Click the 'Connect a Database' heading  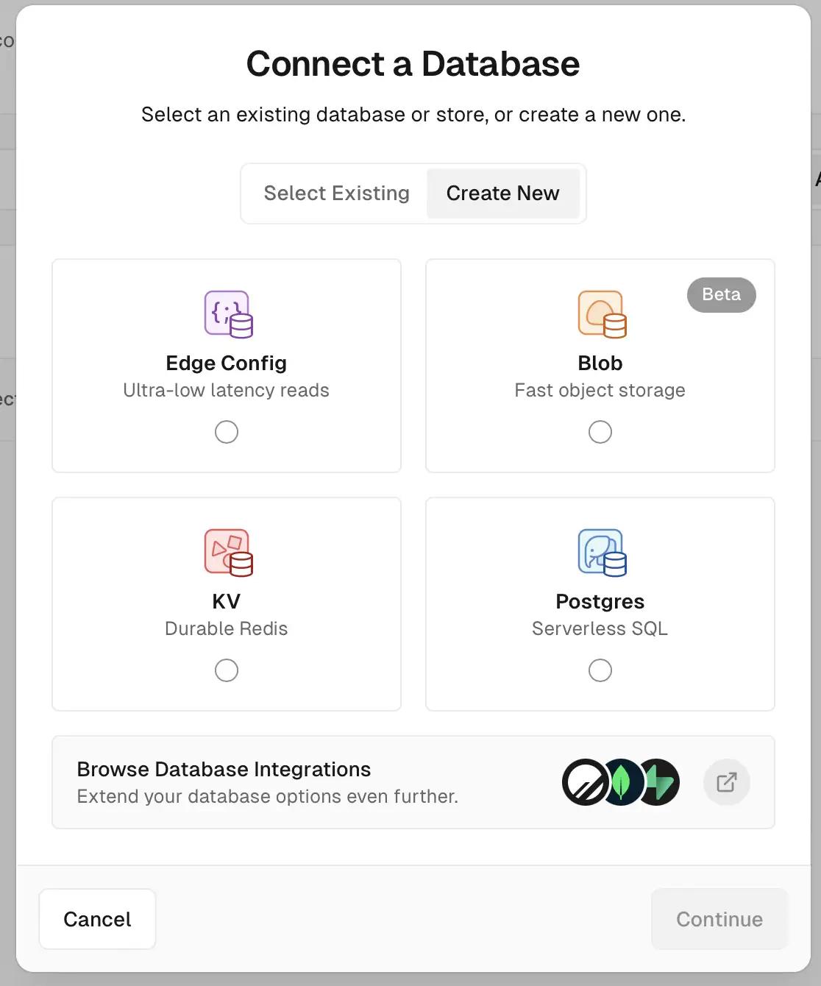pyautogui.click(x=413, y=63)
